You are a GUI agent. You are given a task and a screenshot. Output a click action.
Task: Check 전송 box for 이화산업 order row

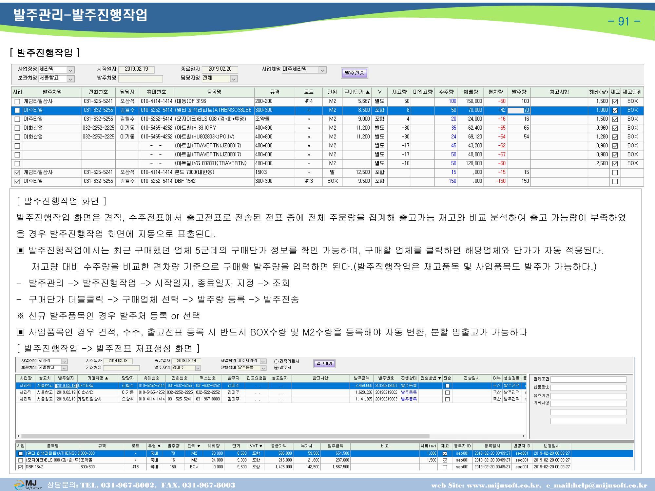click(447, 392)
